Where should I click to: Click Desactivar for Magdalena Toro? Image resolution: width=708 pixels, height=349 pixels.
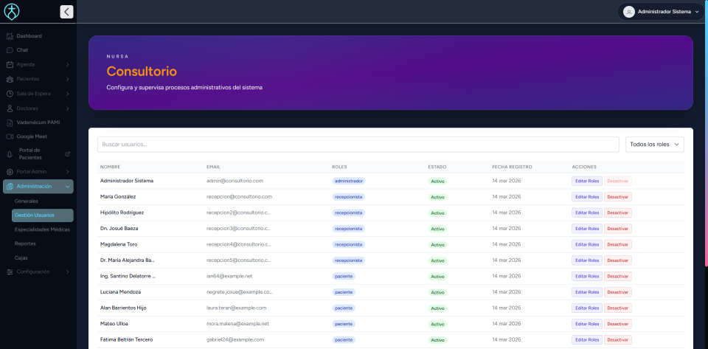tap(617, 244)
